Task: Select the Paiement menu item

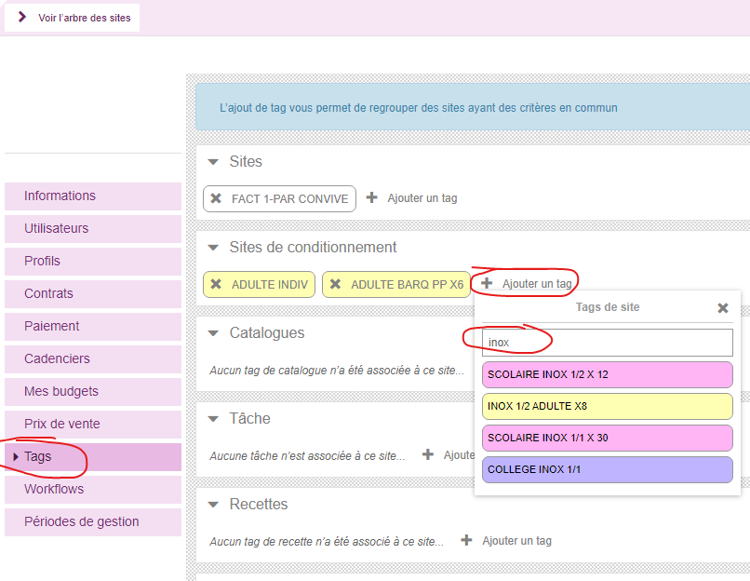Action: 93,326
